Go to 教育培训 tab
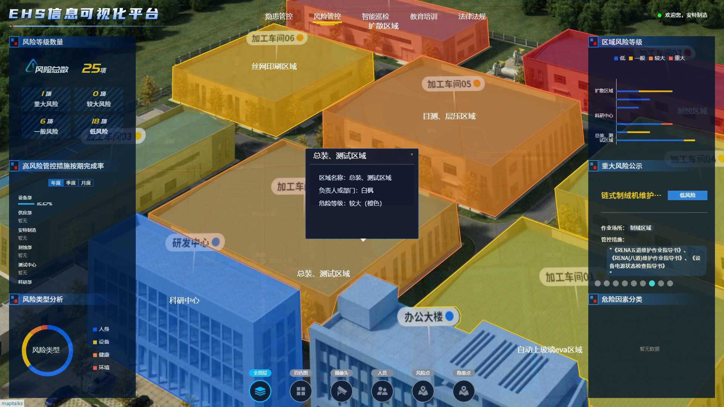 [423, 17]
